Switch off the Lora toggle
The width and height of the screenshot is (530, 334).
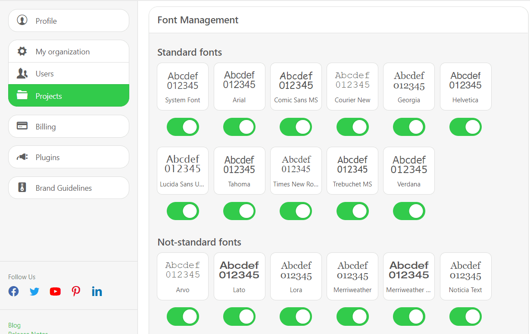(x=296, y=316)
